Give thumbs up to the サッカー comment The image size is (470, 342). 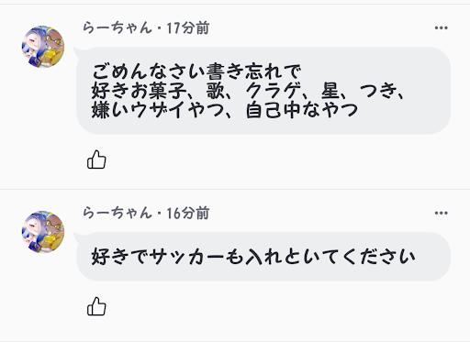coord(96,306)
